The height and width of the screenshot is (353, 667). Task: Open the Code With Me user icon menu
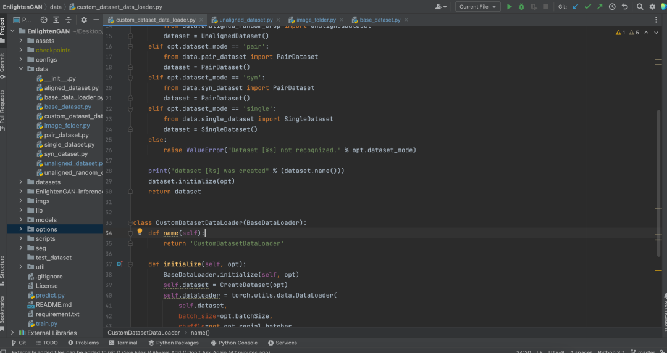(441, 7)
